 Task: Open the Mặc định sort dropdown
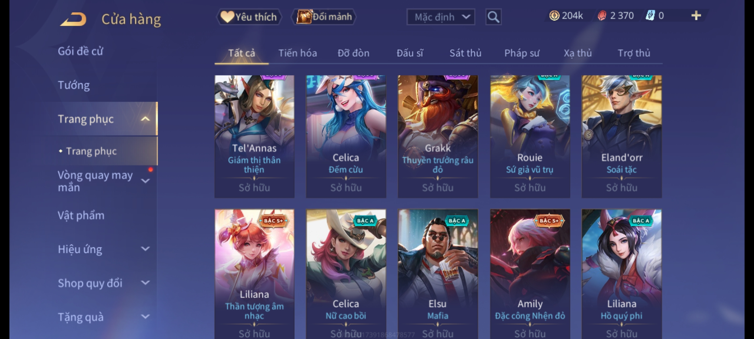441,17
